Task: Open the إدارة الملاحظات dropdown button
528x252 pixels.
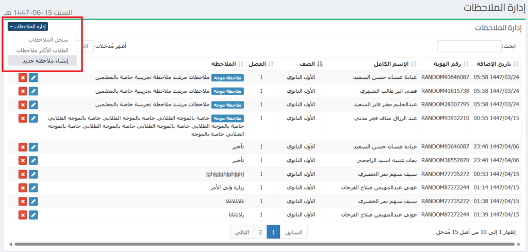Action: pos(28,26)
